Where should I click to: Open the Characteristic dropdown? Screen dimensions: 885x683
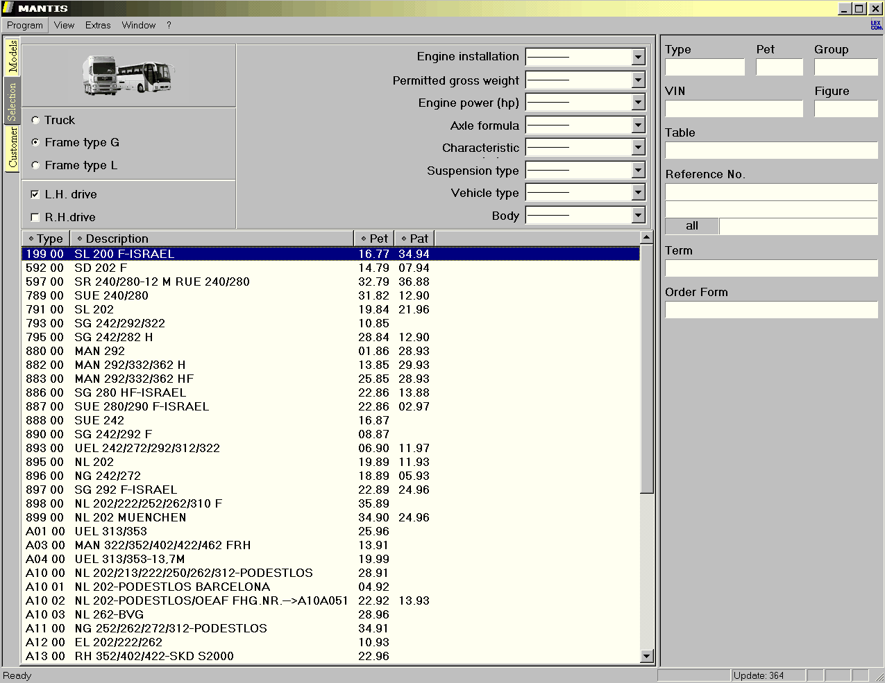(x=639, y=148)
